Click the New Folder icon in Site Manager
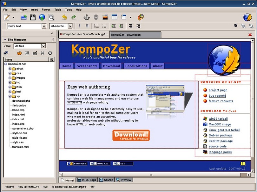The height and width of the screenshot is (192, 257). coord(27,53)
